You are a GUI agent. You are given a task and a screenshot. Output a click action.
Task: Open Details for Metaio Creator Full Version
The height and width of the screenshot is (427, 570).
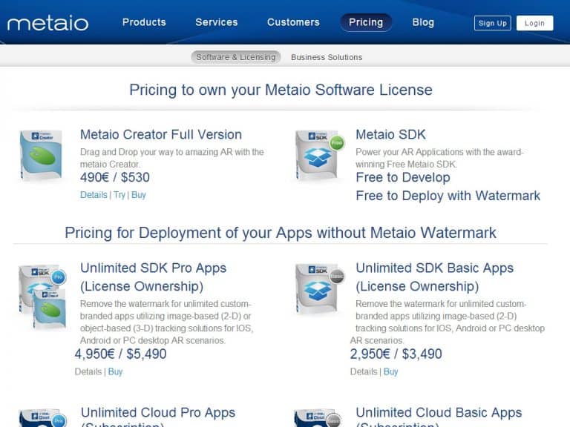(94, 195)
